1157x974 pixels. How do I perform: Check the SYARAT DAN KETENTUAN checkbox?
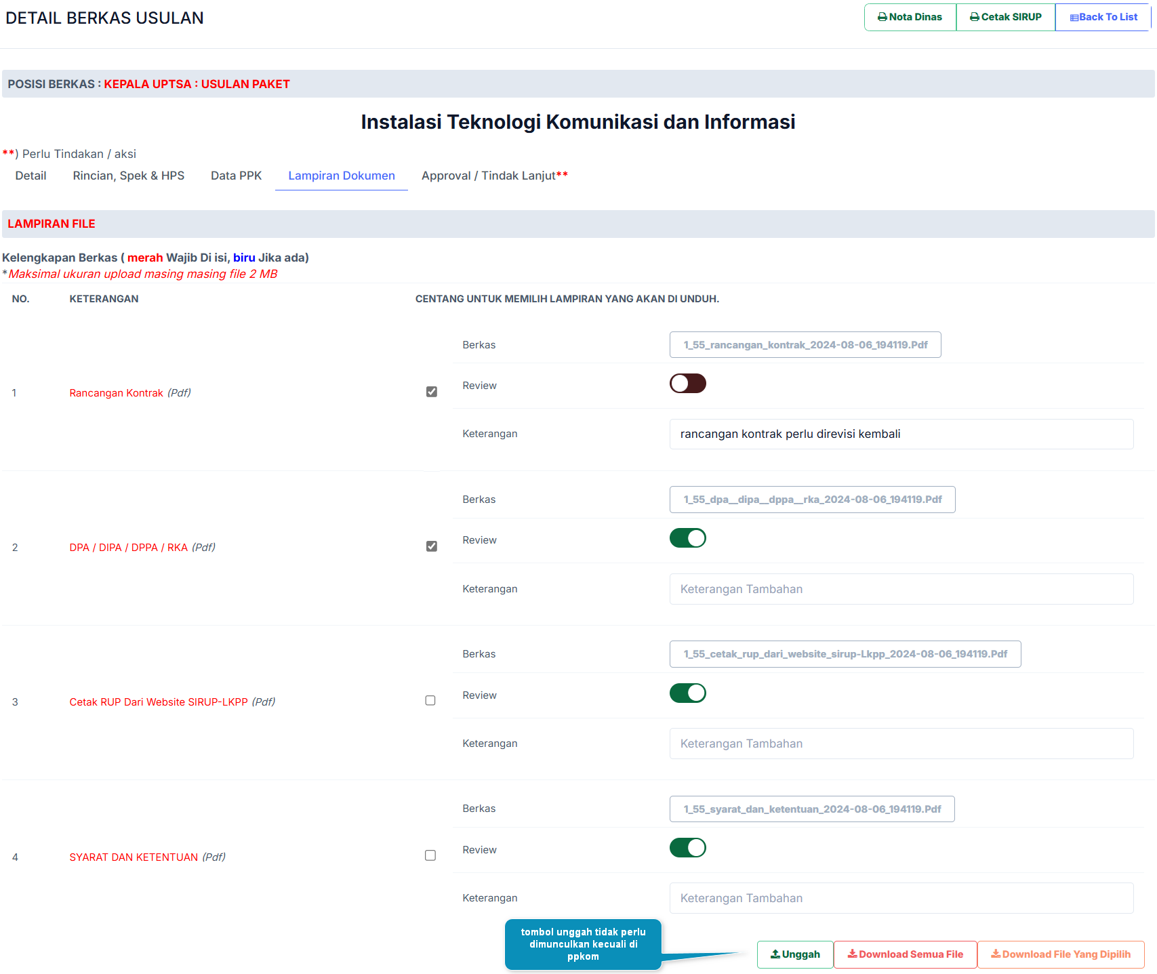[x=430, y=855]
